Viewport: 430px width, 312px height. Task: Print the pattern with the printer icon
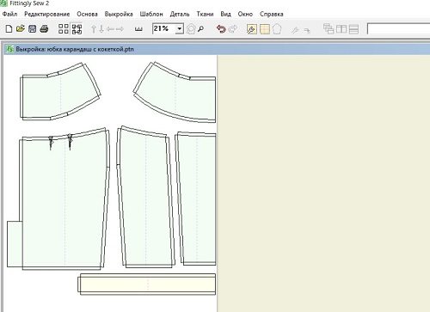[x=44, y=28]
